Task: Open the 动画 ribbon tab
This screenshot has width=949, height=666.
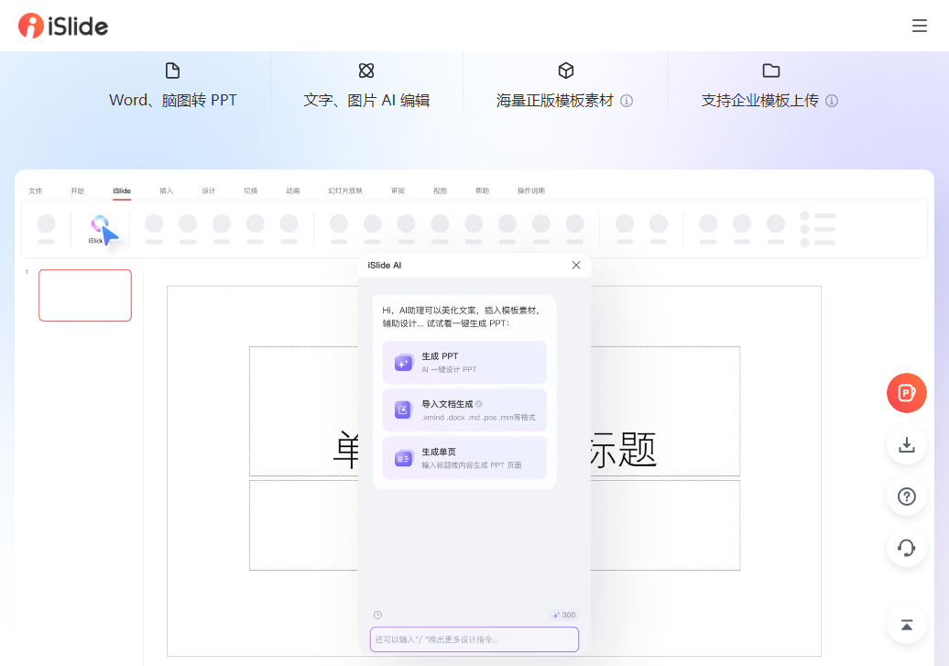Action: (x=293, y=191)
